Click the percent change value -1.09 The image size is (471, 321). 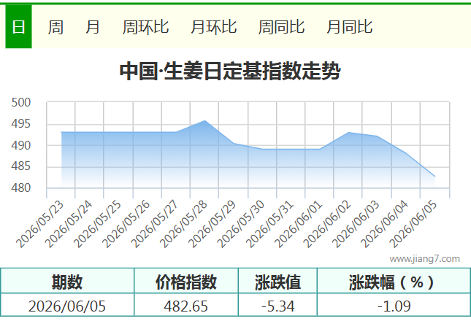[394, 306]
